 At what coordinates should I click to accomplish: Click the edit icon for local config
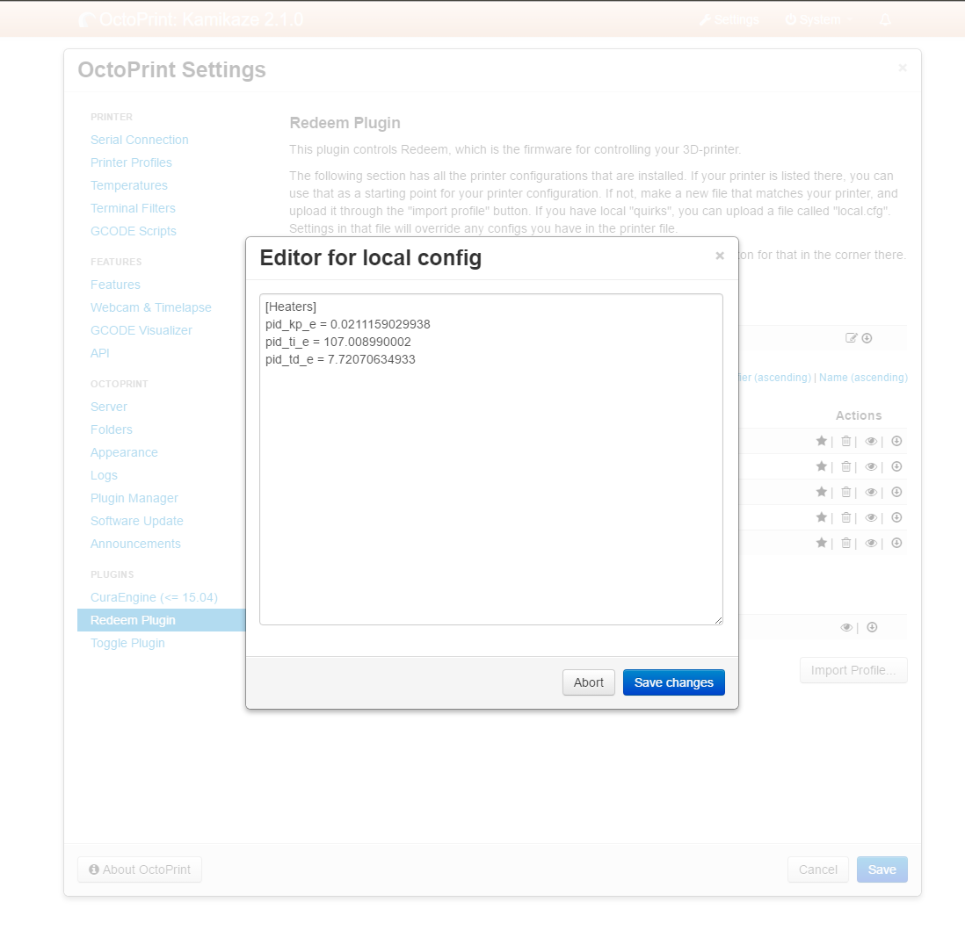tap(851, 338)
